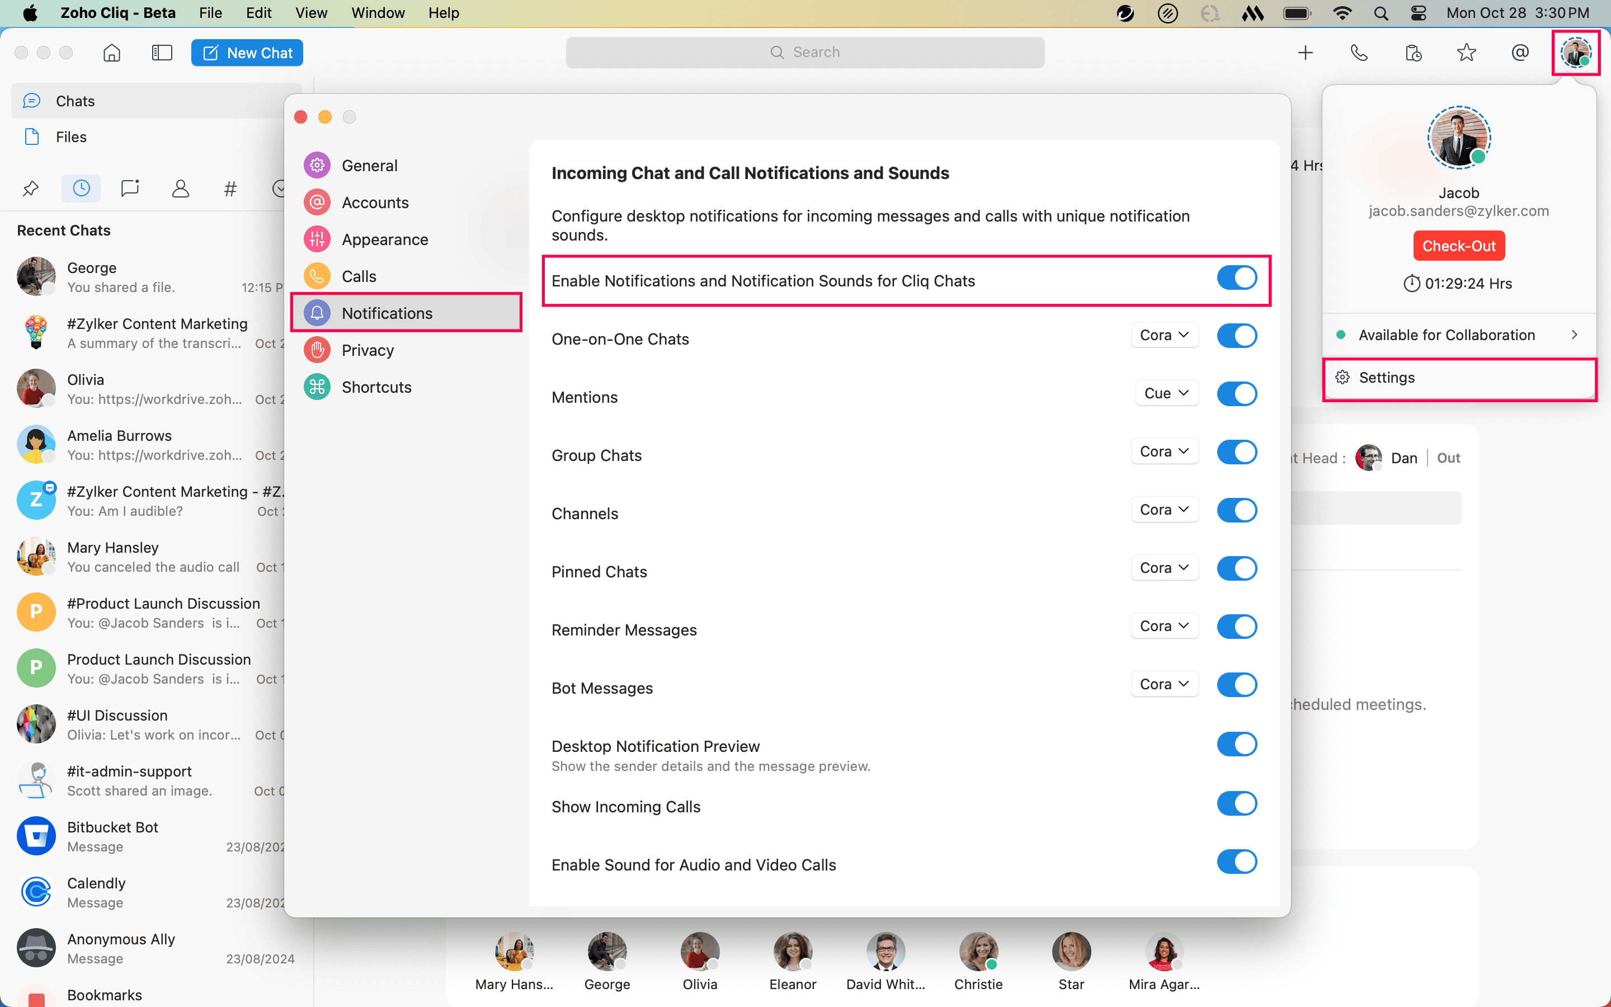Click the New Chat button
Viewport: 1611px width, 1007px height.
pos(247,53)
